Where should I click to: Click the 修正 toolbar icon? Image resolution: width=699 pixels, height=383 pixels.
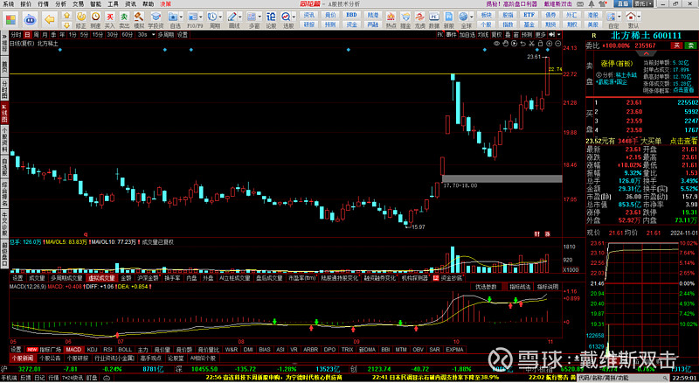(81, 19)
